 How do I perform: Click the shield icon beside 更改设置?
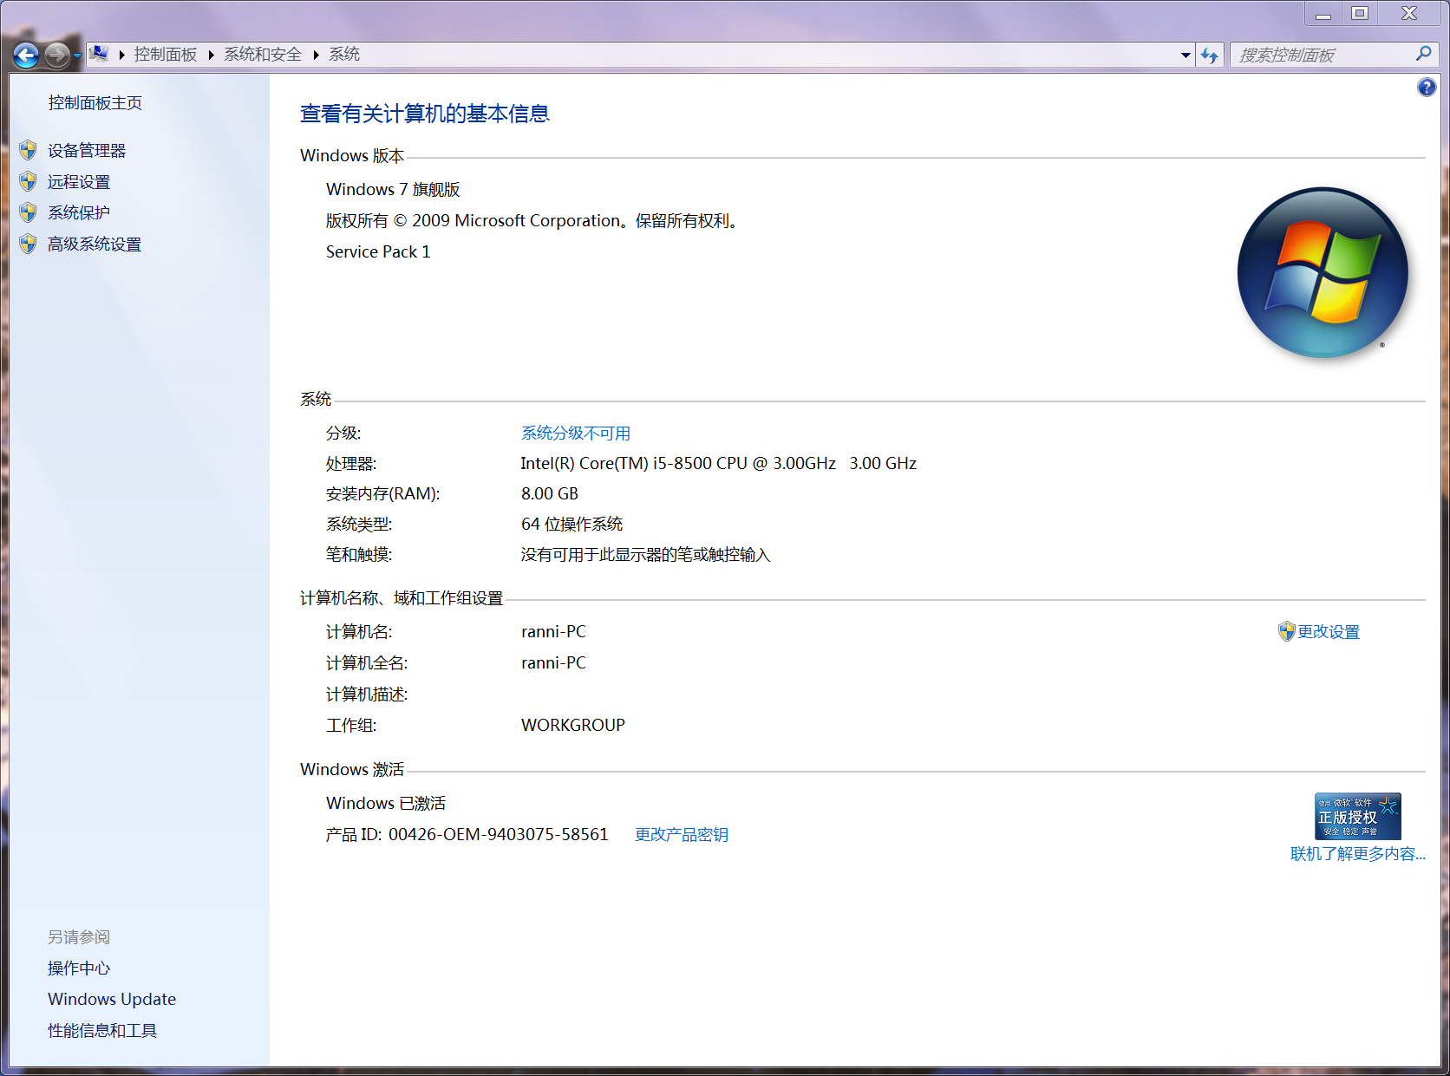1286,632
